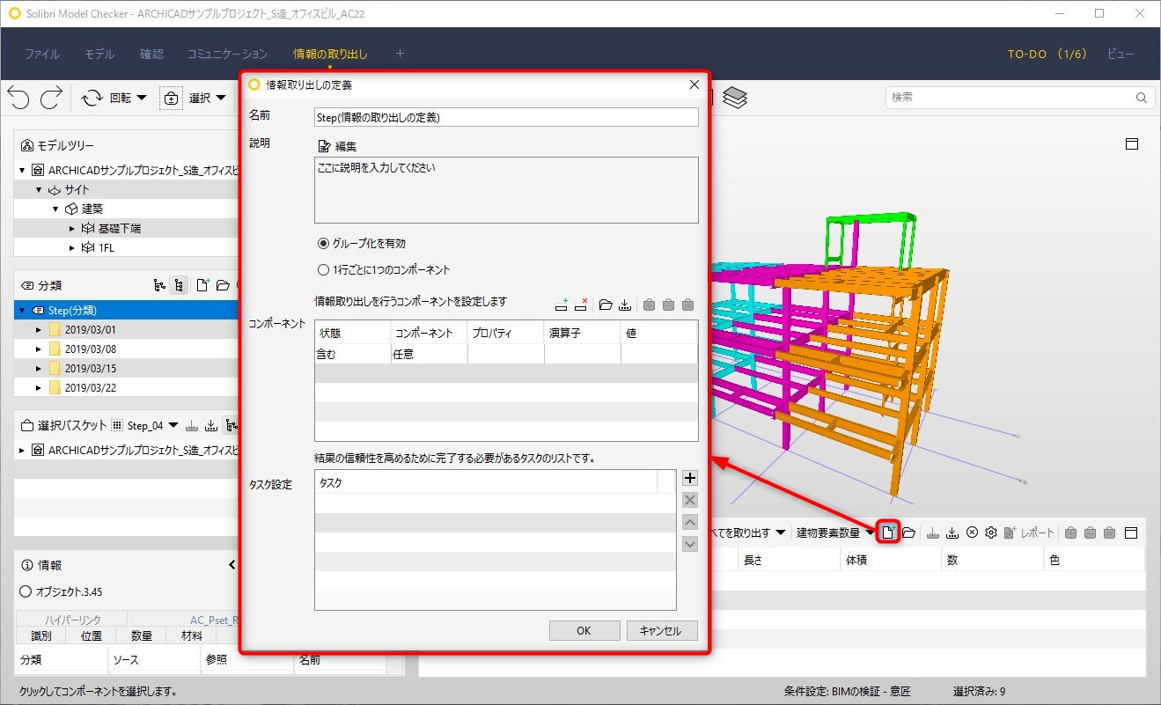Click the add component row icon
1161x705 pixels.
tap(562, 305)
